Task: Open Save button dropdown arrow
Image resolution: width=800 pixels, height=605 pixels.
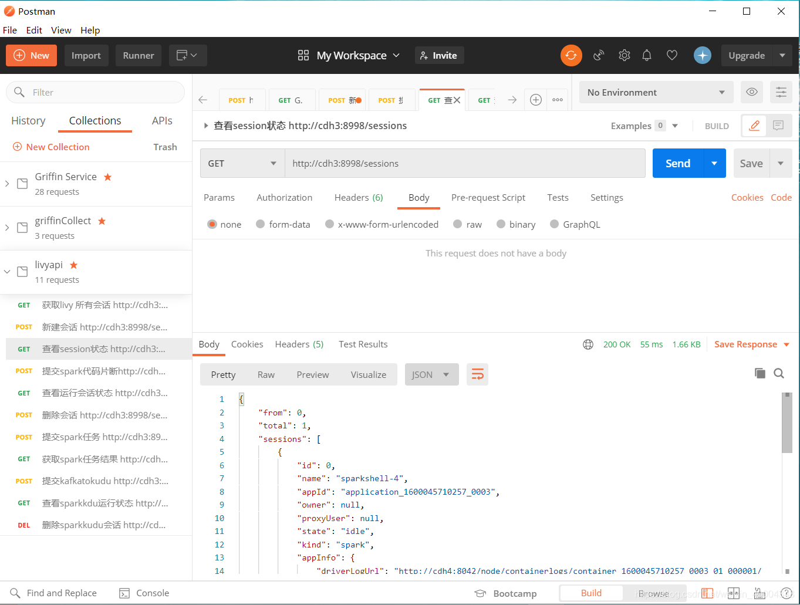Action: point(781,163)
